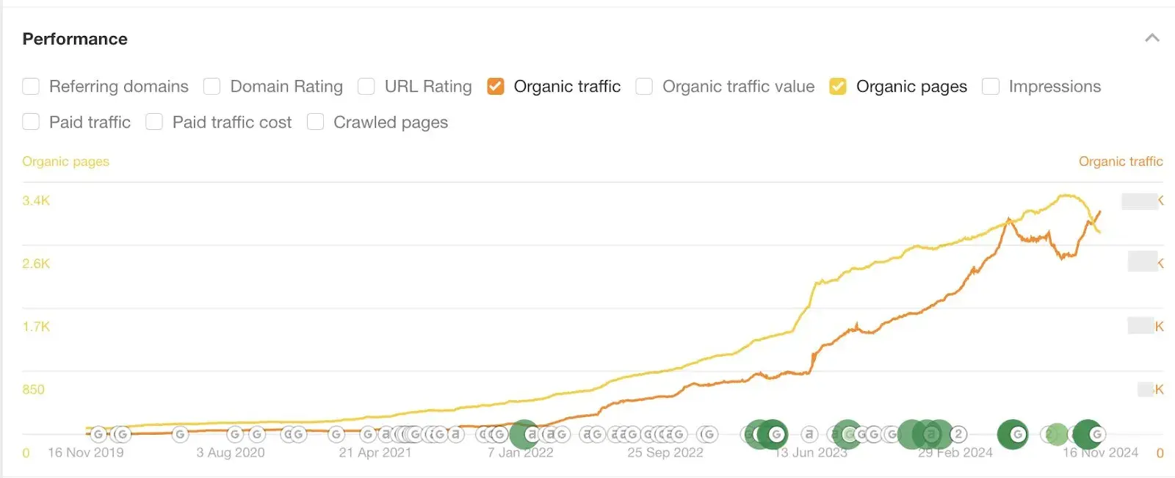Click the Performance section title

pyautogui.click(x=75, y=39)
